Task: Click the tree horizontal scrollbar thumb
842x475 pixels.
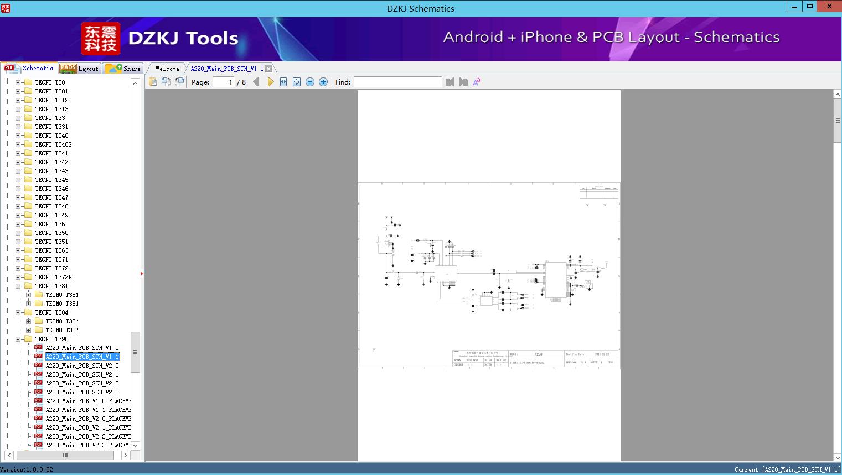Action: [65, 455]
